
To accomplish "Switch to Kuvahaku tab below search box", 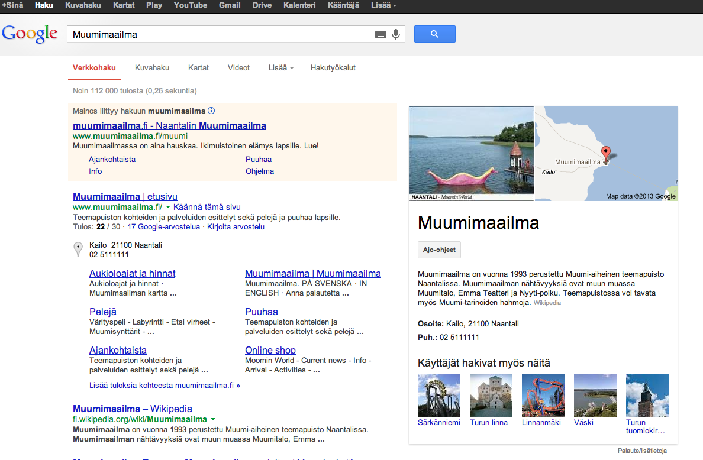I will click(152, 67).
